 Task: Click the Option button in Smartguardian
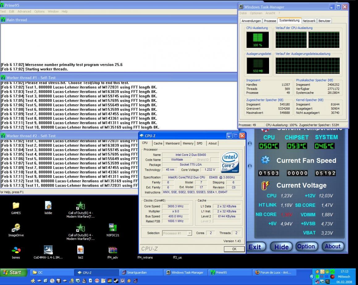pyautogui.click(x=306, y=246)
